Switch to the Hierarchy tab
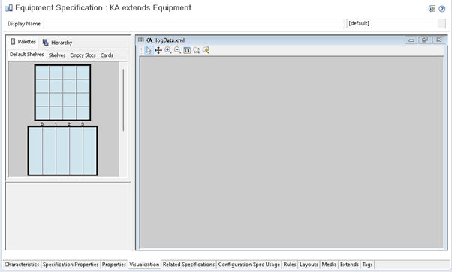The image size is (452, 272). click(57, 43)
